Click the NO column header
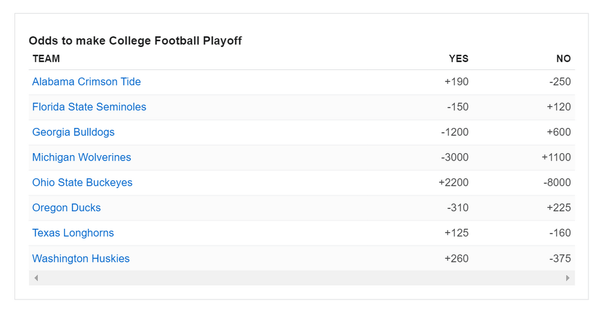The image size is (603, 315). pyautogui.click(x=563, y=59)
